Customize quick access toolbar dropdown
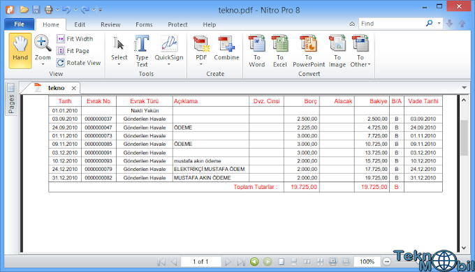The image size is (475, 272). click(100, 10)
